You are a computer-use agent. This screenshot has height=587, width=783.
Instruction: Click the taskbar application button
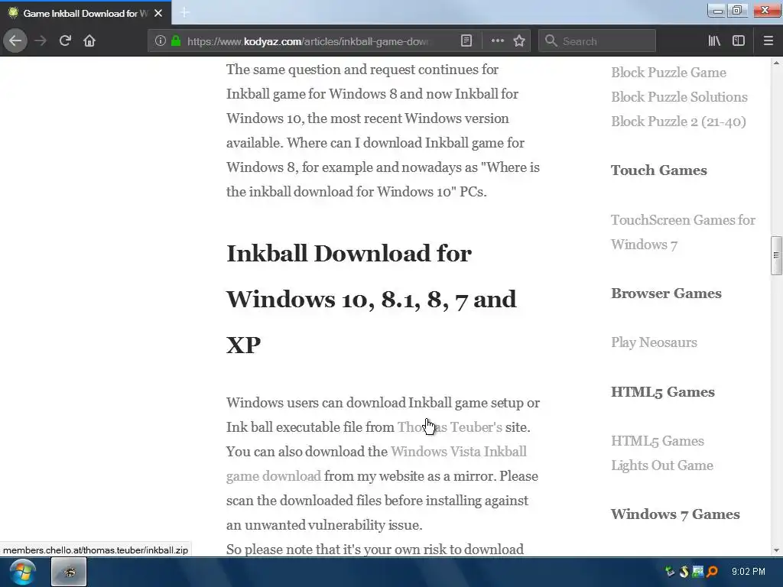(x=69, y=572)
